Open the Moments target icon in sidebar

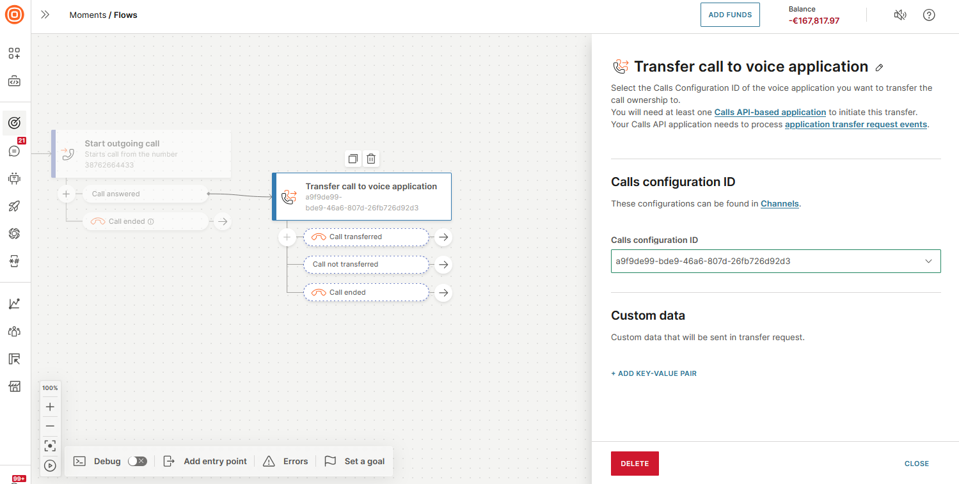pos(14,122)
